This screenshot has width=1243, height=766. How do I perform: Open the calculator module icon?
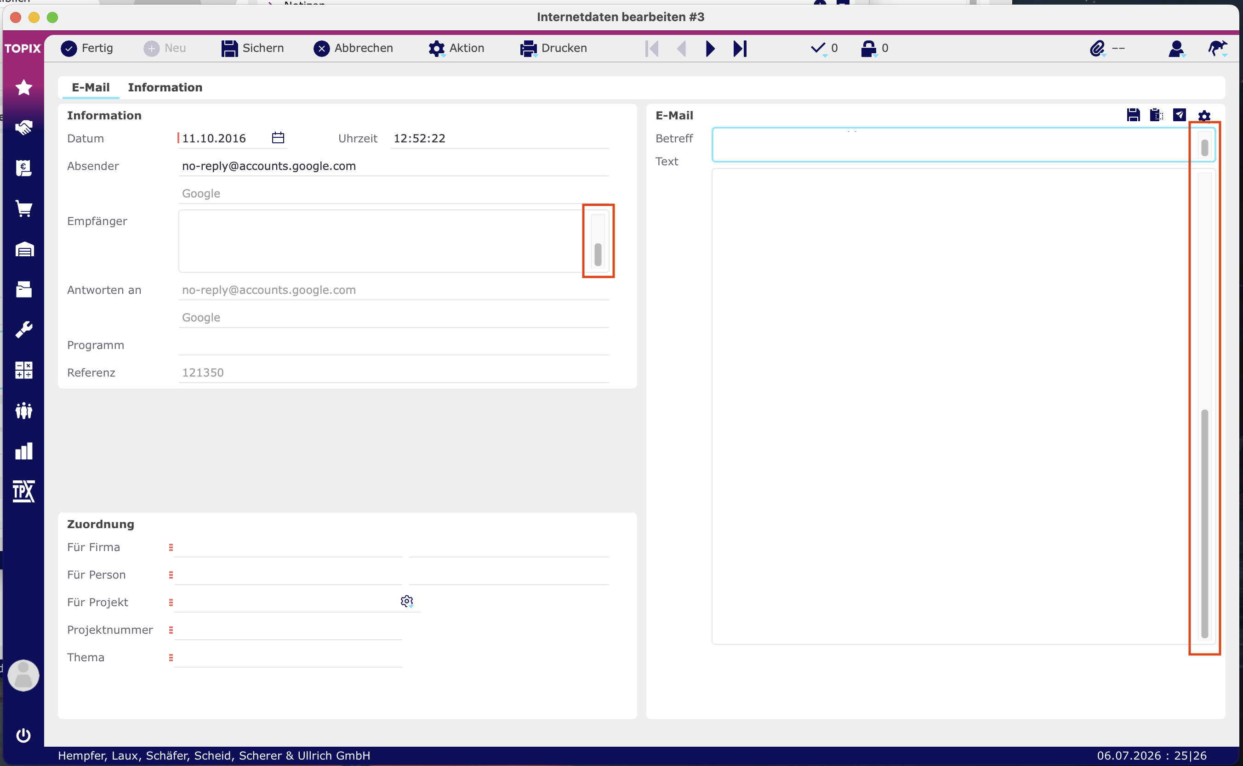[x=24, y=370]
